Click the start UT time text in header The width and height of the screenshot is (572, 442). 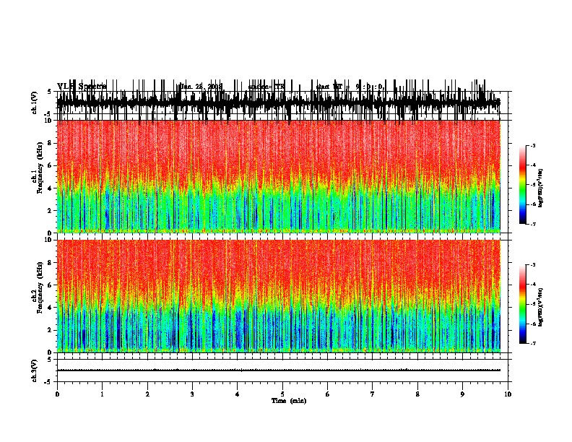350,87
